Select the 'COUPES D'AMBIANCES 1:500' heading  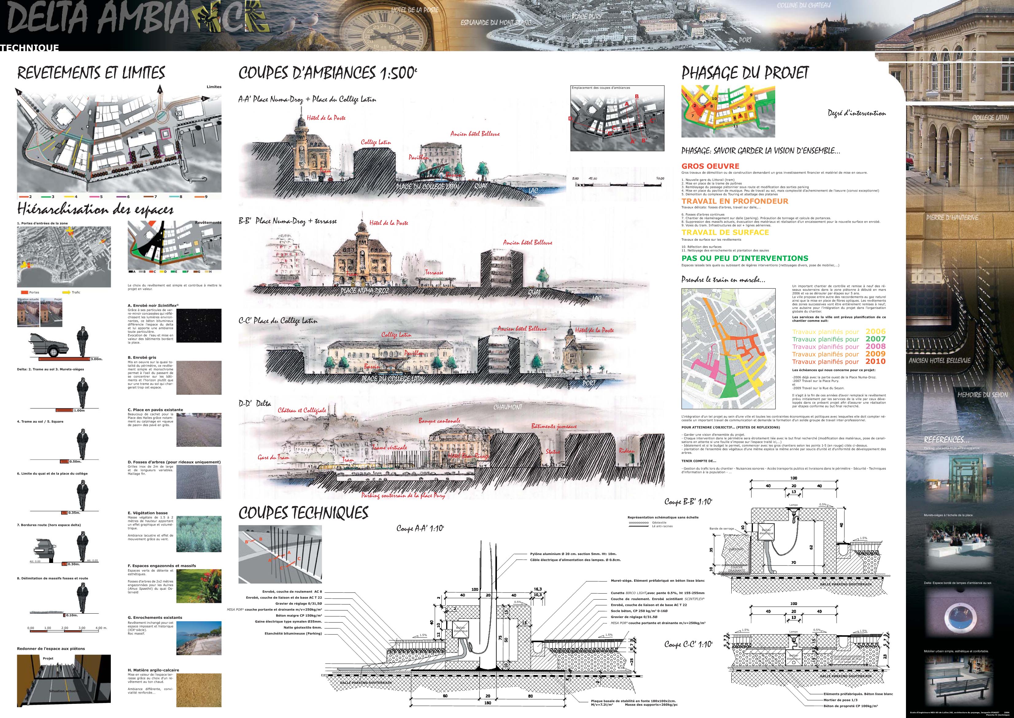tap(328, 72)
